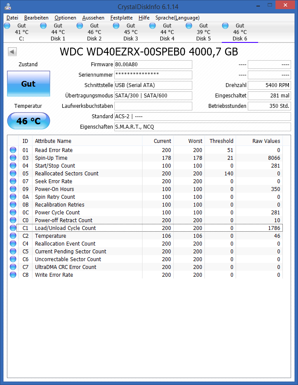Click the status orb for drive C:

[7, 26]
